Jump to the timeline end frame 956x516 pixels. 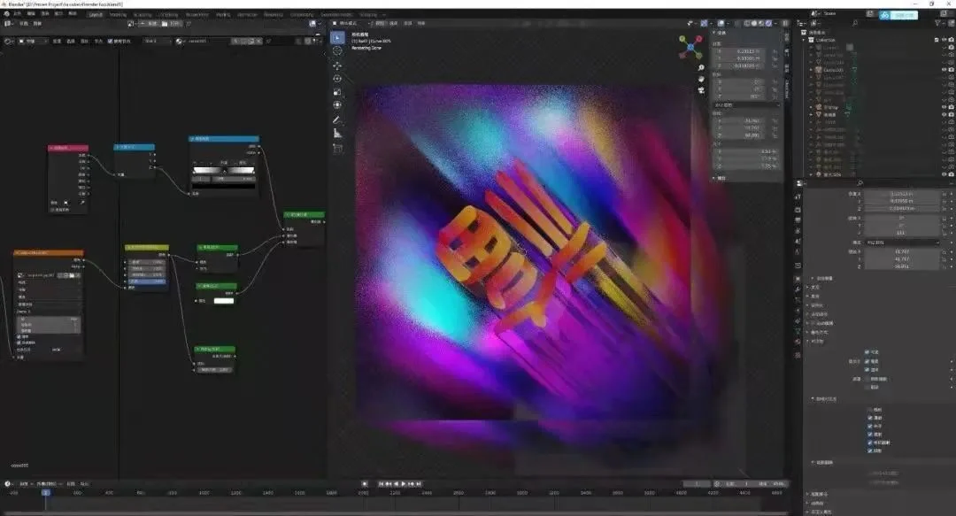tap(419, 483)
